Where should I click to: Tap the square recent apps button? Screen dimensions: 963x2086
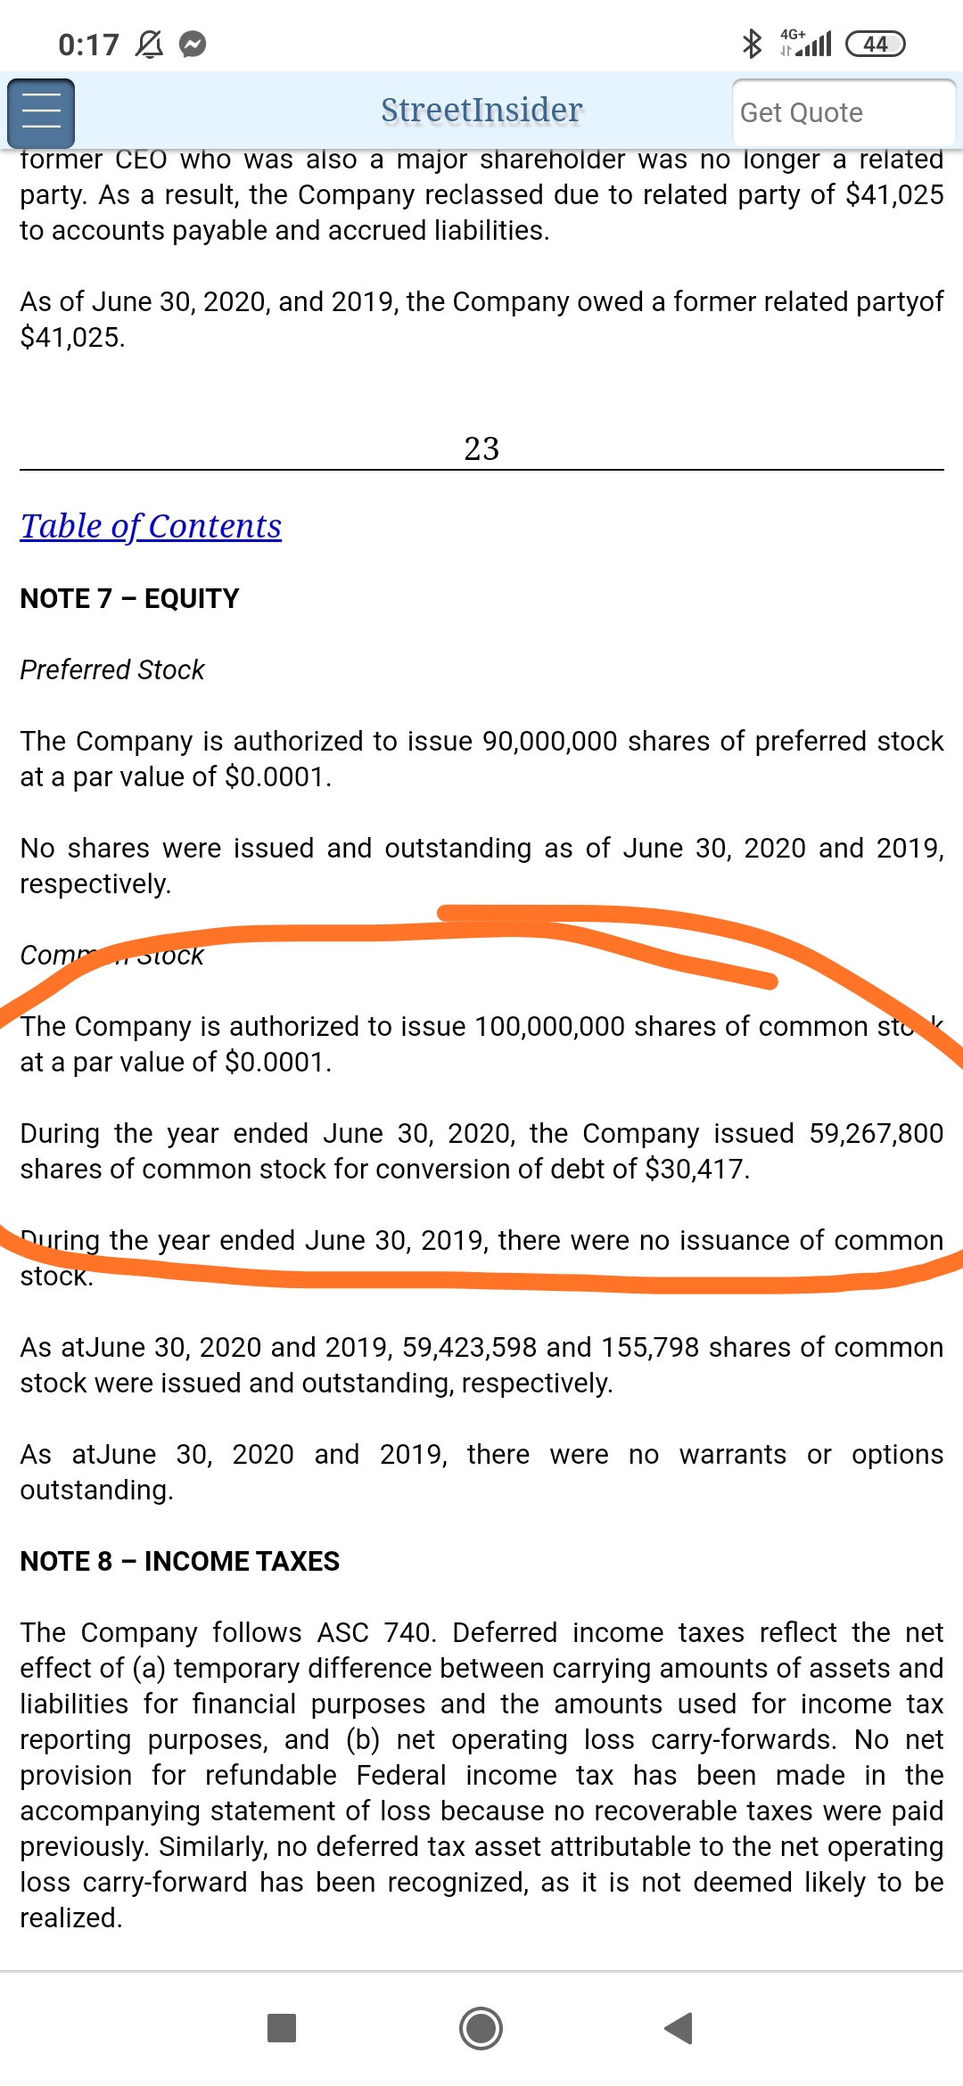[282, 2027]
